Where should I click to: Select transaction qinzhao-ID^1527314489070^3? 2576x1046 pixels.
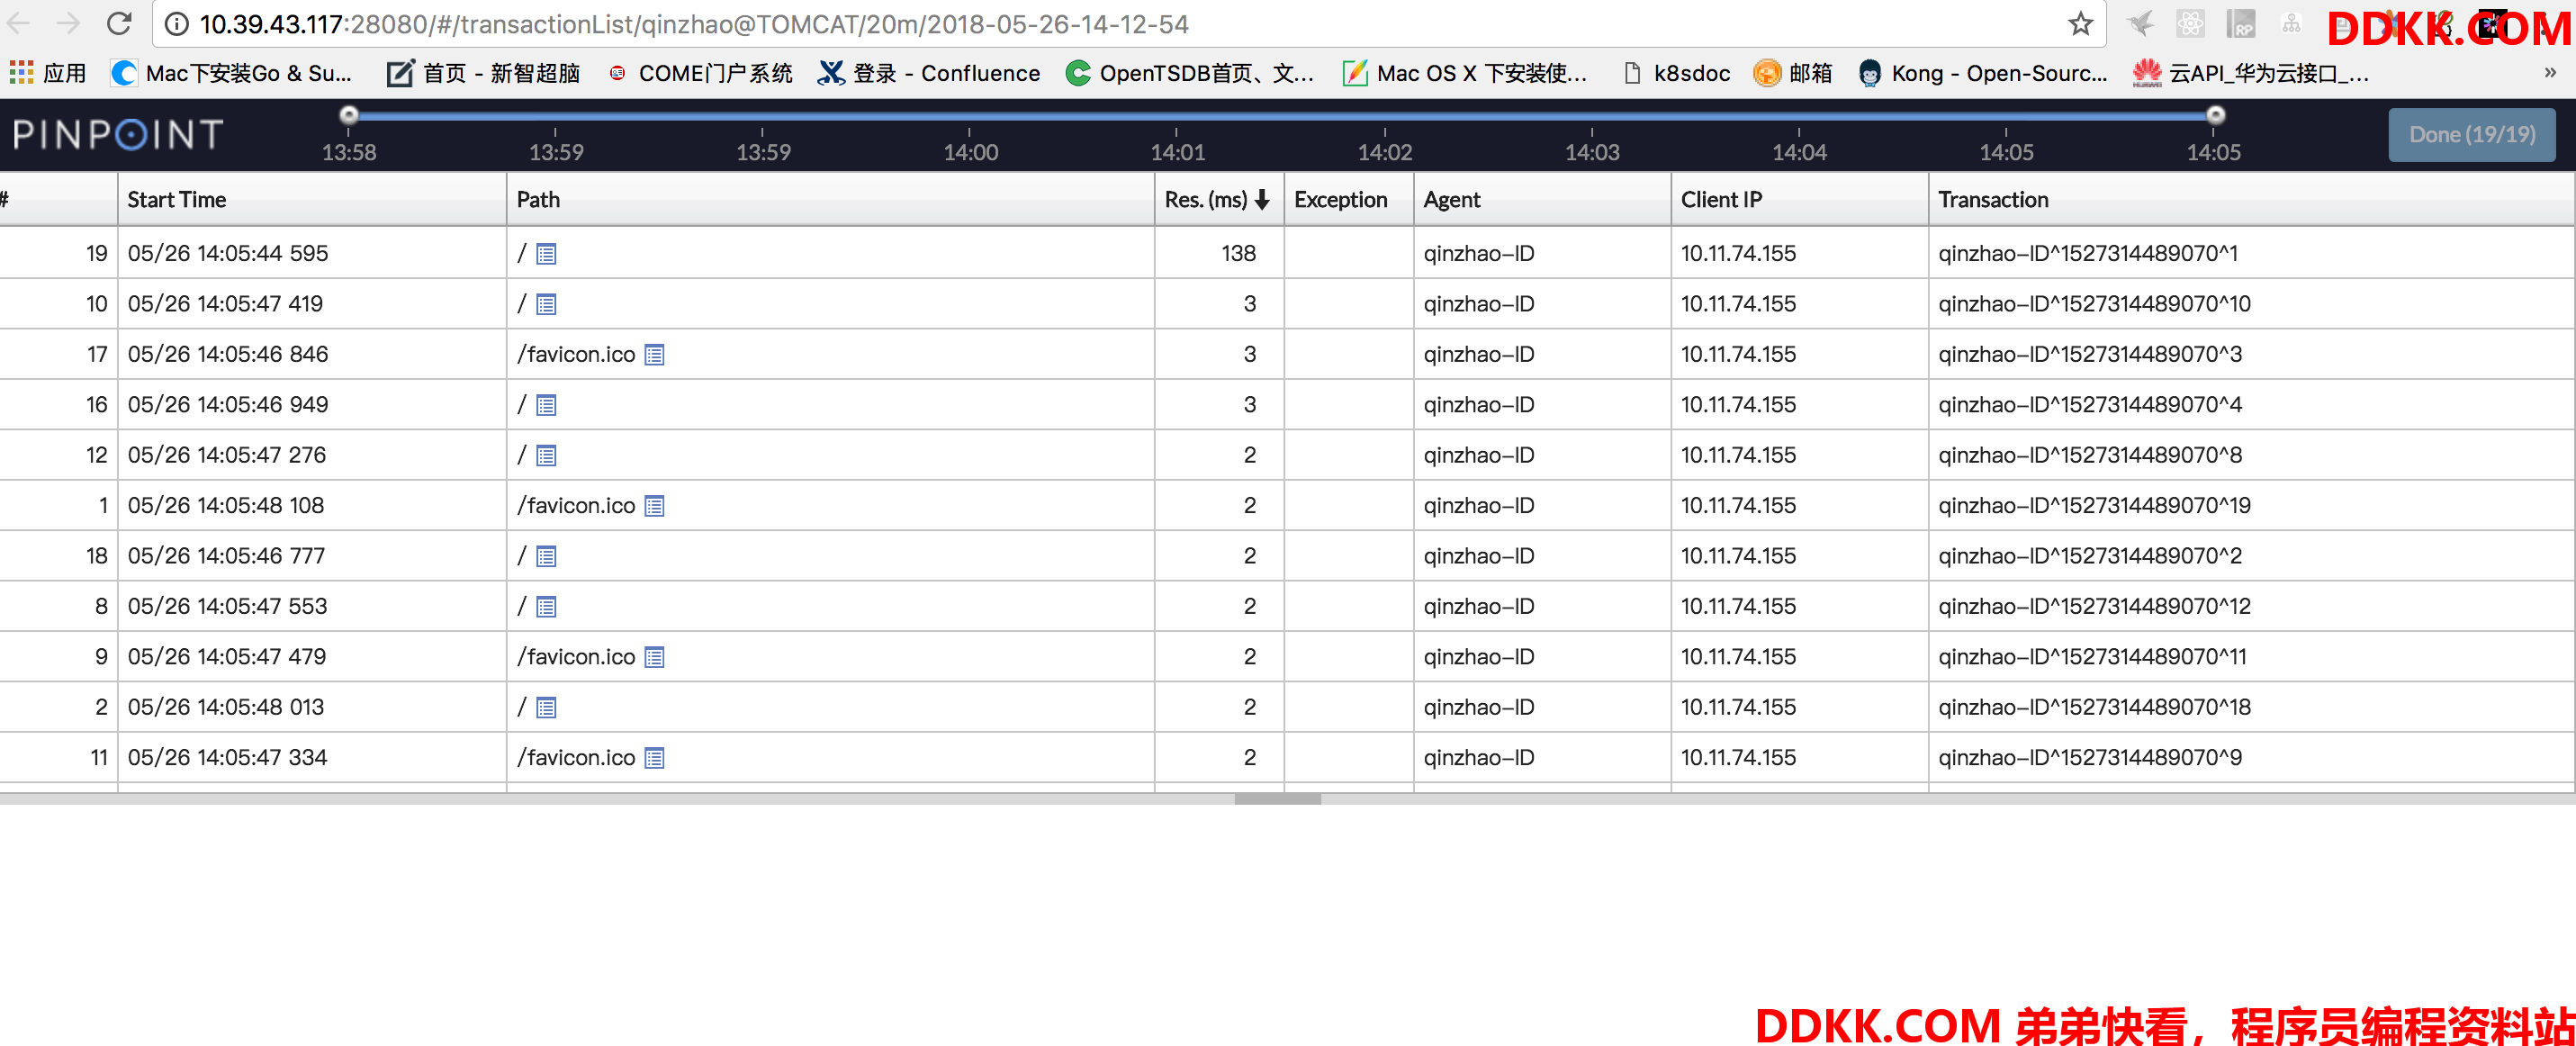tap(2090, 355)
